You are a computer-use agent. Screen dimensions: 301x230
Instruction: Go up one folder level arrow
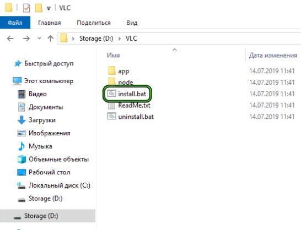pyautogui.click(x=51, y=39)
